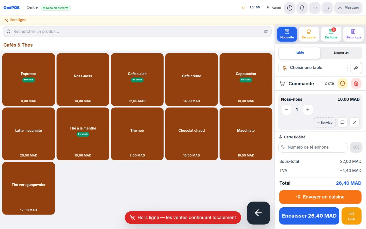
Task: Select Table order mode
Action: tap(299, 53)
